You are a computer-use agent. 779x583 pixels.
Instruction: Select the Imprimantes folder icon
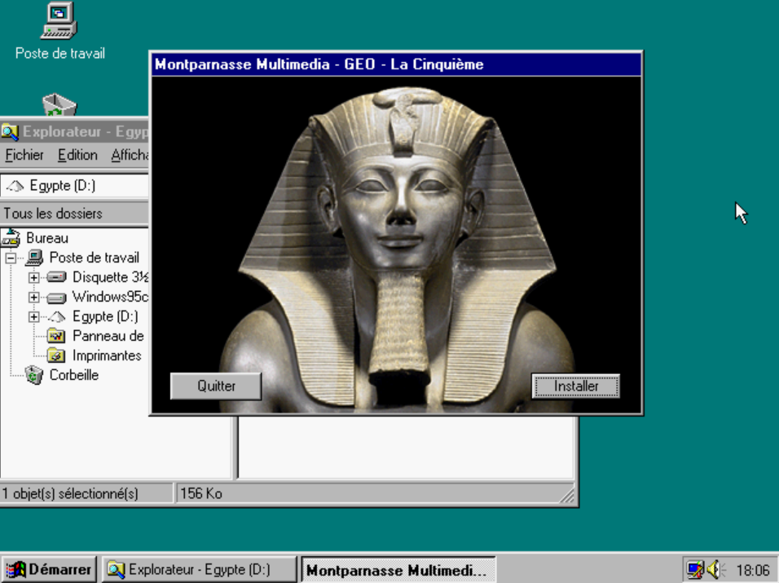click(x=57, y=356)
